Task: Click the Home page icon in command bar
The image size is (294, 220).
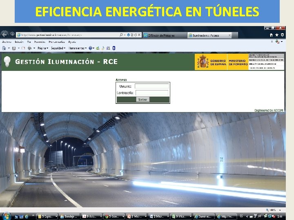Action: click(4, 48)
